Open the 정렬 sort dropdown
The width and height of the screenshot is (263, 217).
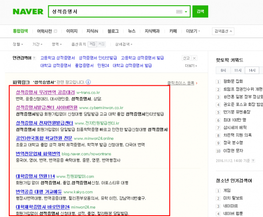click(18, 44)
